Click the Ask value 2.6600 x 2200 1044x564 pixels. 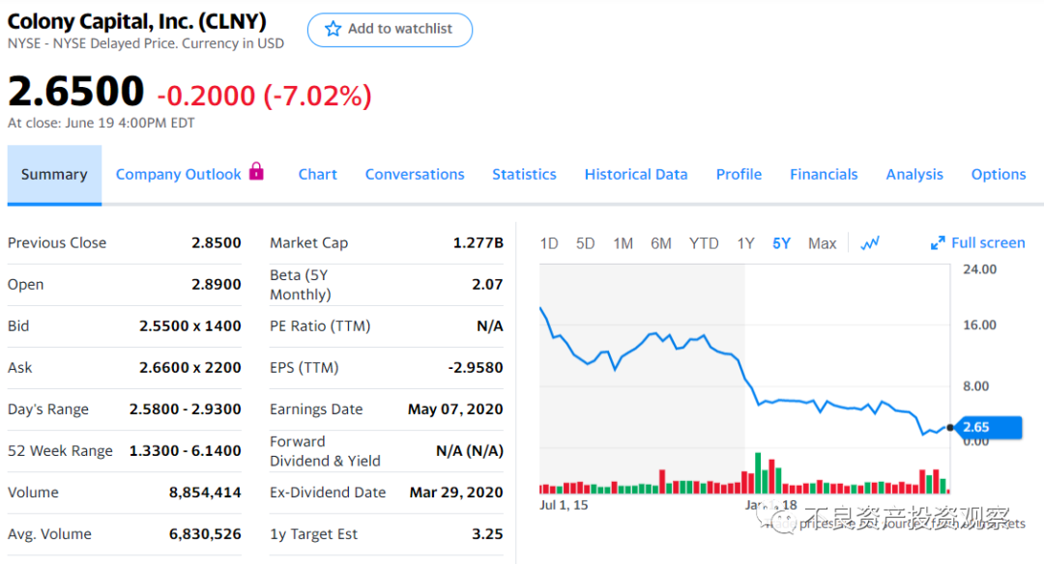click(189, 367)
